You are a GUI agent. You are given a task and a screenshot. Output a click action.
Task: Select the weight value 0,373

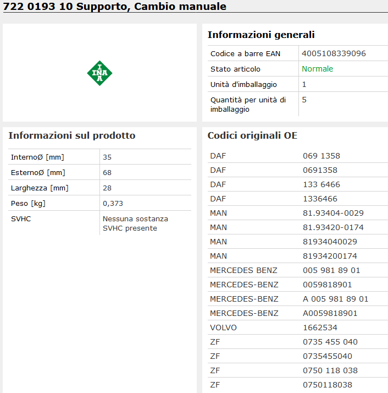click(113, 203)
